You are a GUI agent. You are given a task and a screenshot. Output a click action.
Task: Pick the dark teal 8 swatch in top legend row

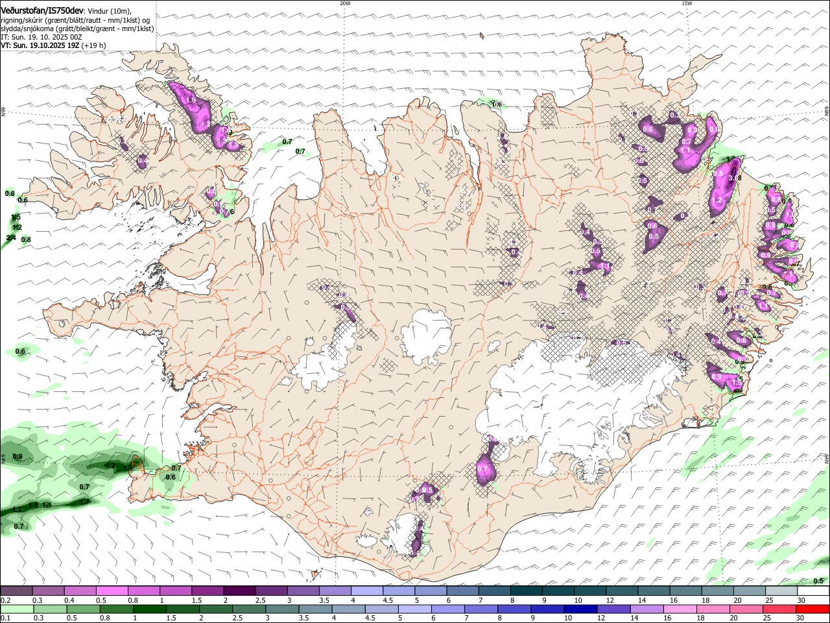tap(526, 591)
